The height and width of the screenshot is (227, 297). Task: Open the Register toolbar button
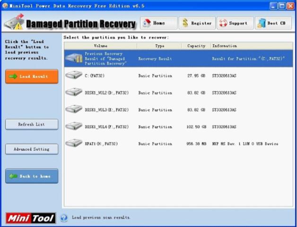[197, 23]
